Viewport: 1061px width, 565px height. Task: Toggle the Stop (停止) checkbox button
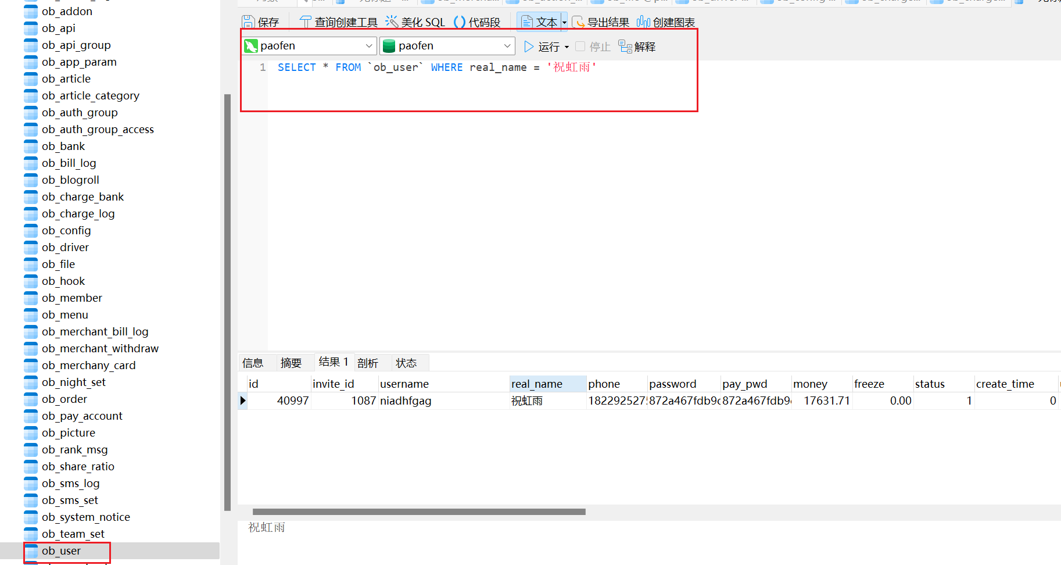tap(580, 47)
